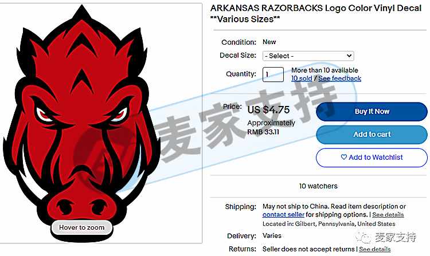Open See details link for shipping

[388, 215]
